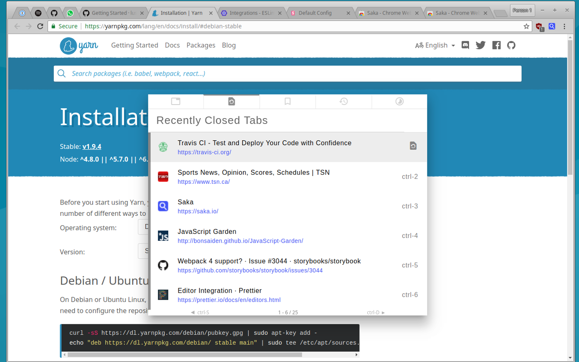Image resolution: width=579 pixels, height=362 pixels.
Task: Reopen Webpack 4 support storybook issue
Action: point(288,265)
